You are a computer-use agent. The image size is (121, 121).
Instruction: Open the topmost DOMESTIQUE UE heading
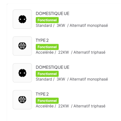point(53,14)
